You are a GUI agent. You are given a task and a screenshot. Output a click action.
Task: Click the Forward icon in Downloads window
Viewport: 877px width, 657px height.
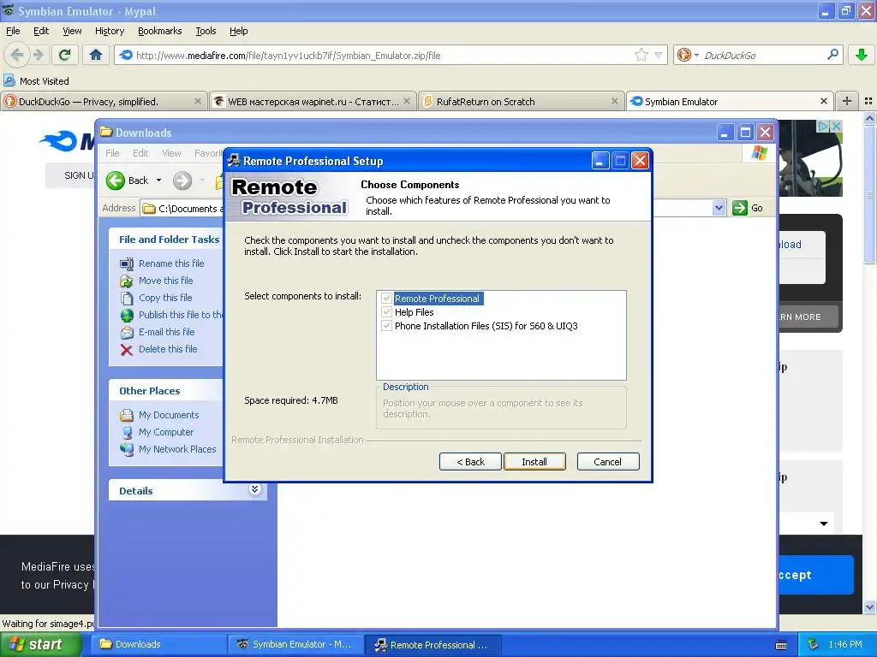point(182,181)
